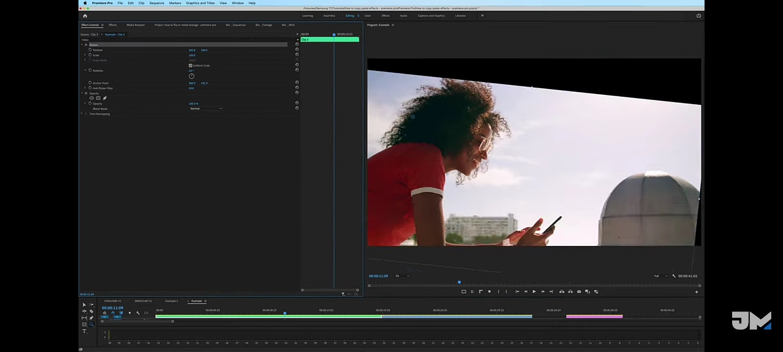Open the Blend Mode Normal dropdown

(x=206, y=108)
